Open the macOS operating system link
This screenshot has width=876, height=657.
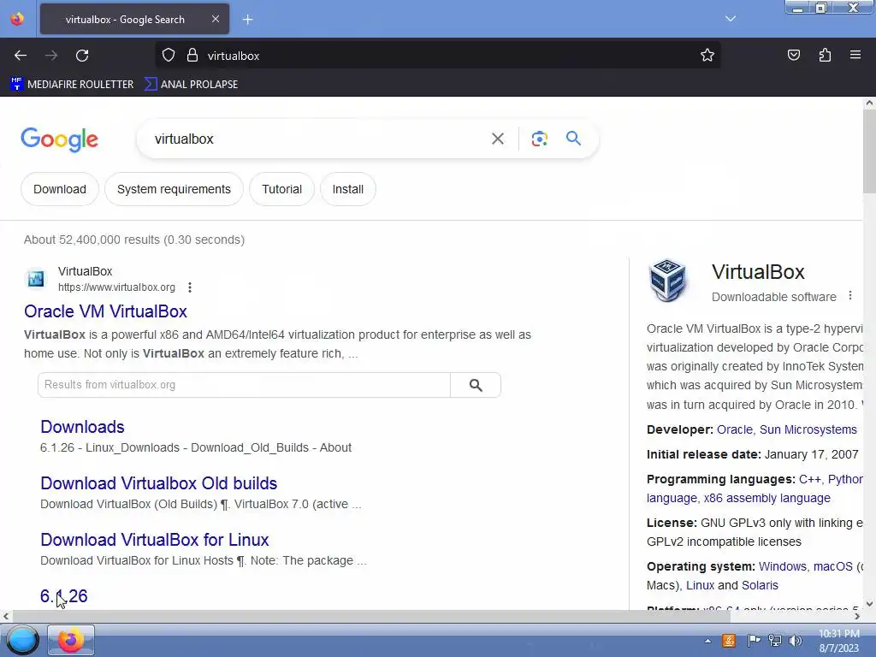pos(833,566)
